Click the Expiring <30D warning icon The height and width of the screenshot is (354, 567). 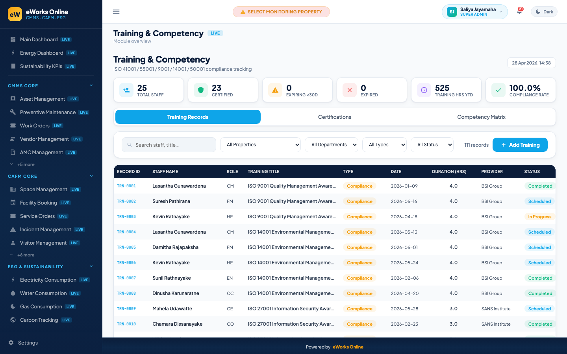point(275,90)
